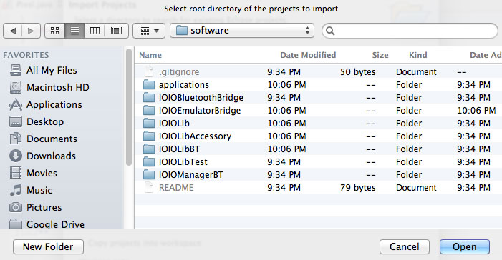Click the search field
The width and height of the screenshot is (502, 260).
pos(410,31)
